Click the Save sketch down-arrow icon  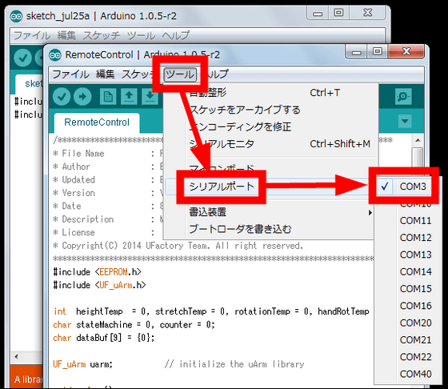click(x=150, y=97)
